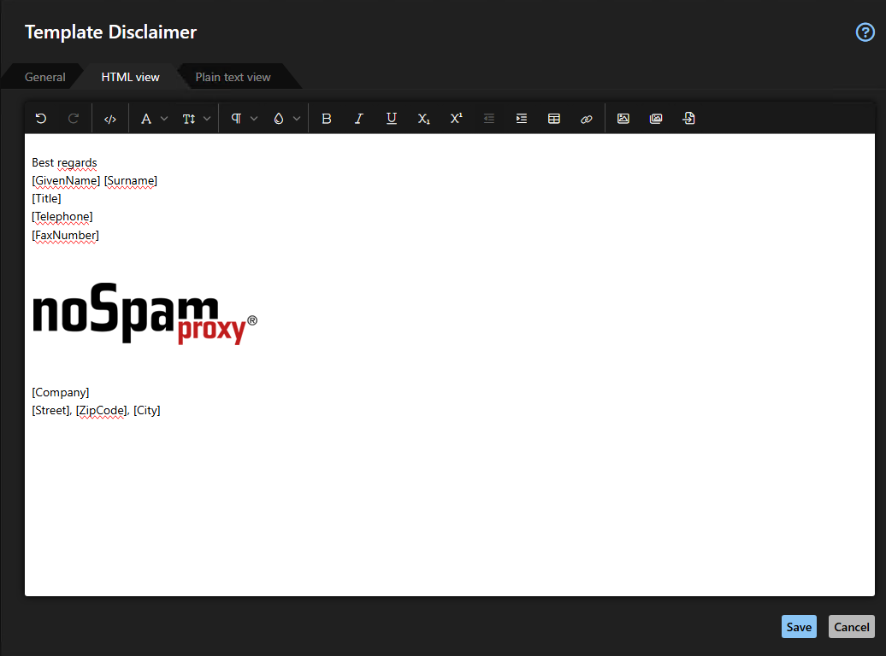Select the HTML view tab
The width and height of the screenshot is (886, 656).
pyautogui.click(x=131, y=78)
